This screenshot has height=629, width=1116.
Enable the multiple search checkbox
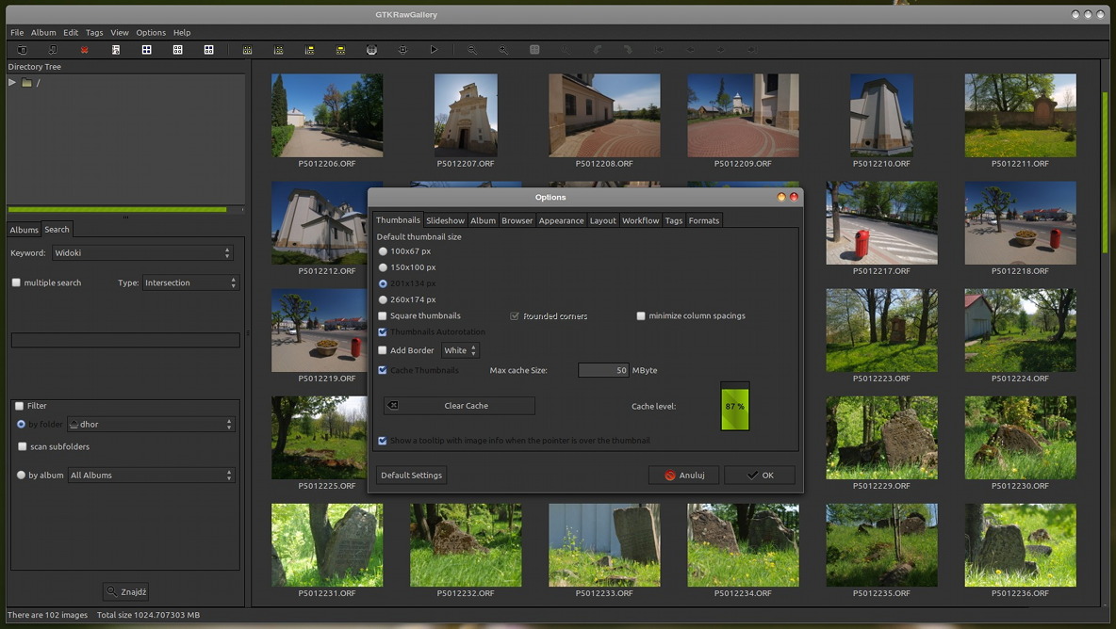pos(16,282)
